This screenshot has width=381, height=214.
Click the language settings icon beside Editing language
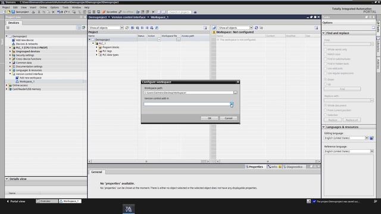[x=371, y=138]
